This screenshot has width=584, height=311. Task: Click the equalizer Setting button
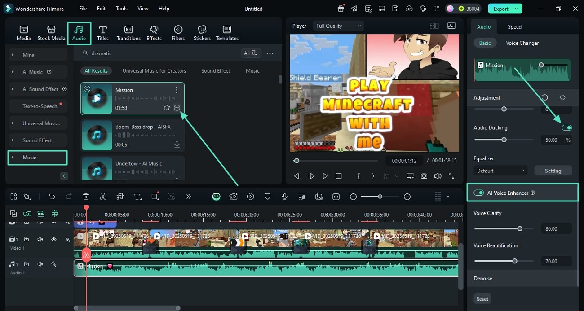(553, 171)
